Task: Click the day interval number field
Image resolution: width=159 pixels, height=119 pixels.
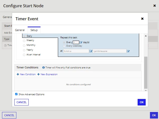Action: (76, 42)
